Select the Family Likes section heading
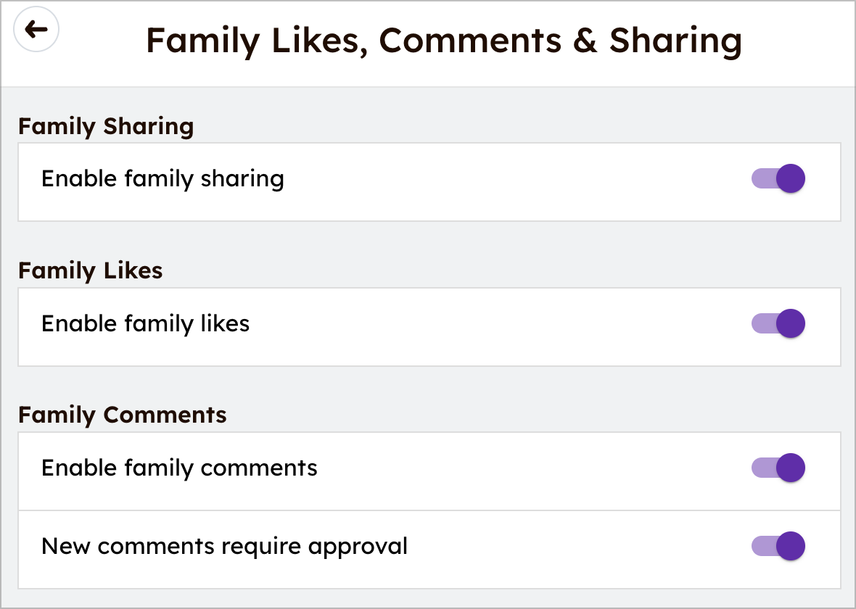Screen dimensions: 856x609 click(91, 270)
